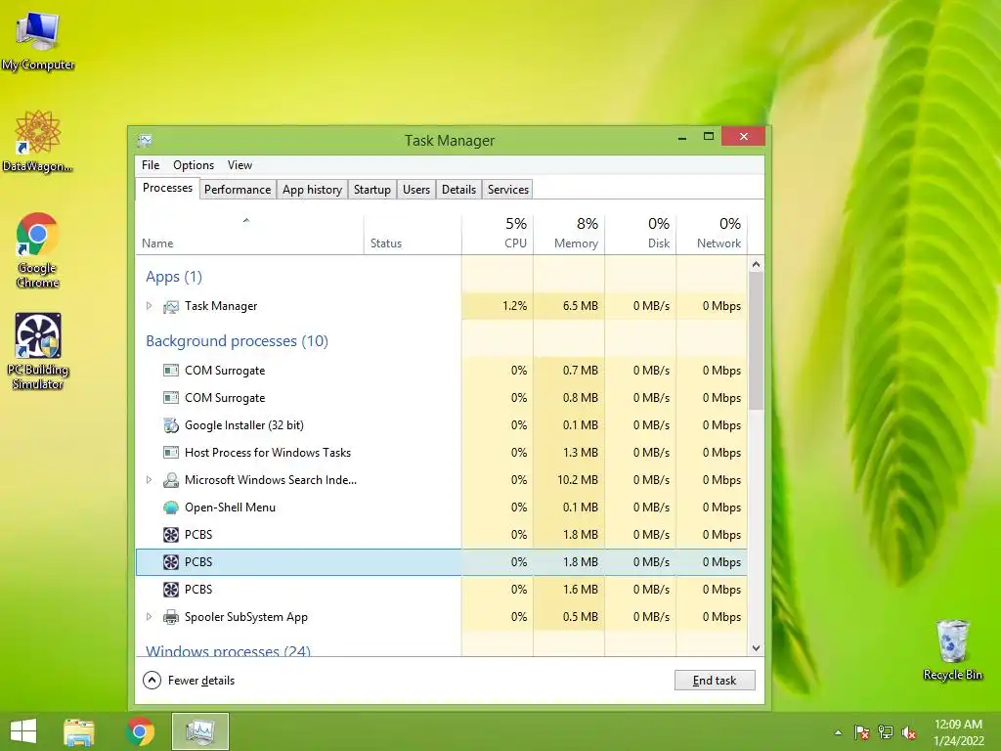Close the Task Manager window
The width and height of the screenshot is (1001, 751).
tap(744, 136)
